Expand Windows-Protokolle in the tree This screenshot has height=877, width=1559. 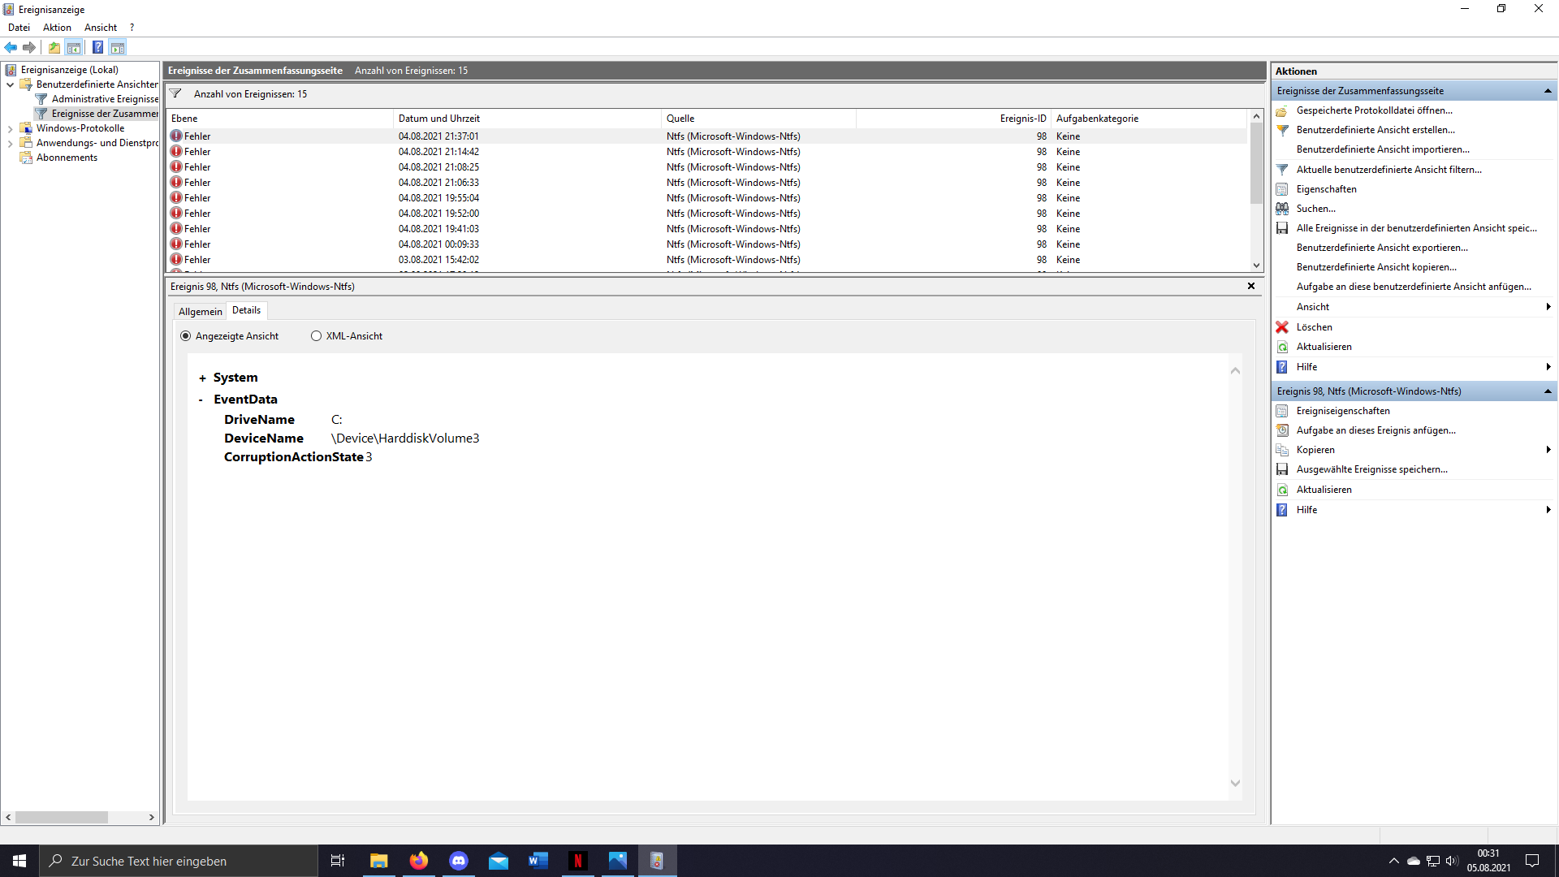tap(9, 127)
